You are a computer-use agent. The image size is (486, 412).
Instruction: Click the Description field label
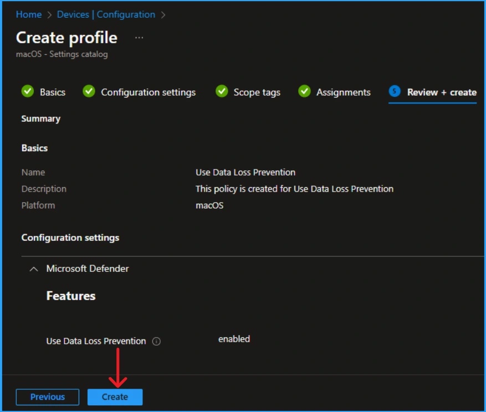[x=44, y=189]
